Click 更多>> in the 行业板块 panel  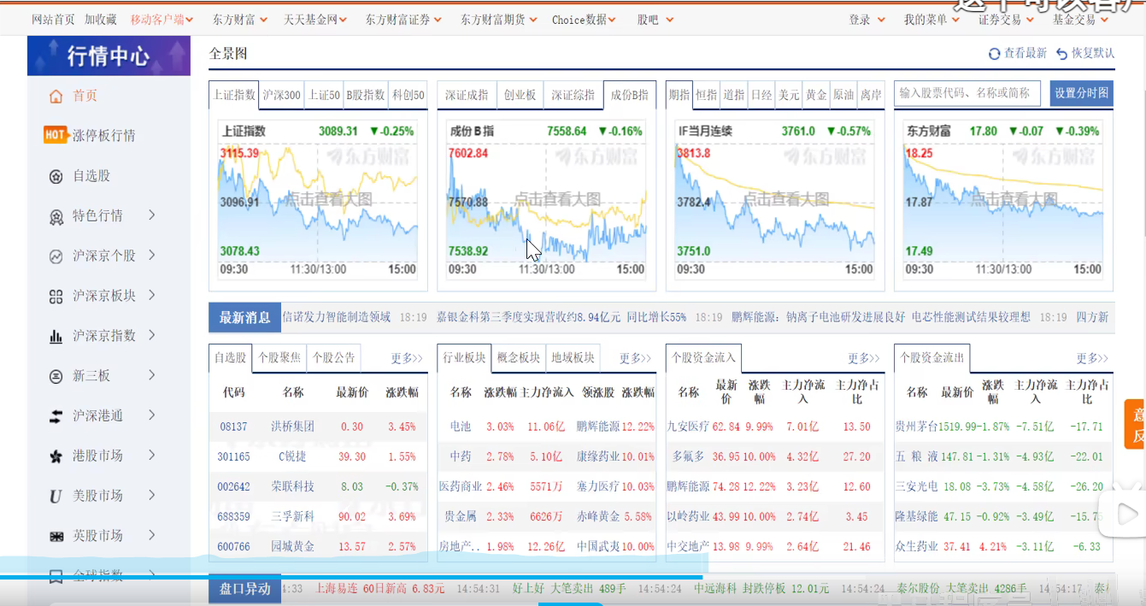(x=635, y=358)
